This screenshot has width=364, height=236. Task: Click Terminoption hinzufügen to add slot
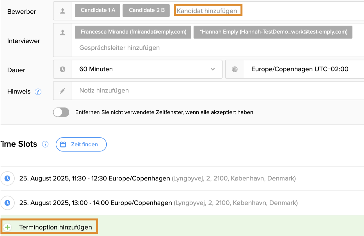tap(56, 227)
